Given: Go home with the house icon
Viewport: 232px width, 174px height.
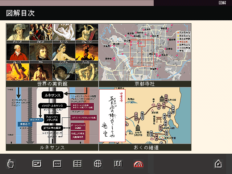Looking at the screenshot, I should [x=218, y=163].
